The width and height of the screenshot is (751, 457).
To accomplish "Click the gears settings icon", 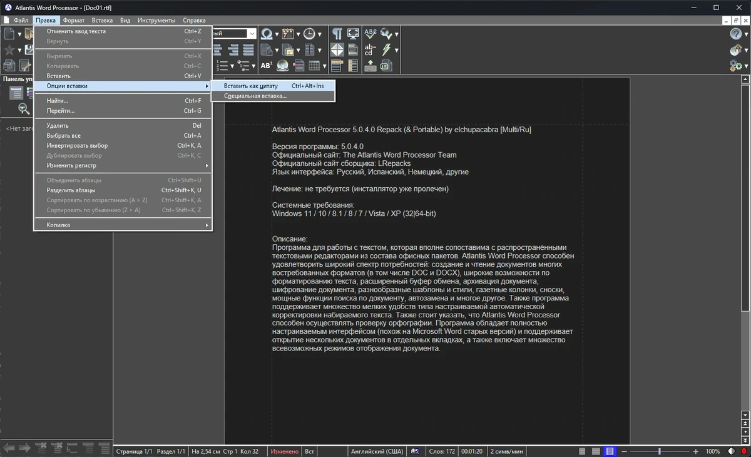I will point(736,64).
